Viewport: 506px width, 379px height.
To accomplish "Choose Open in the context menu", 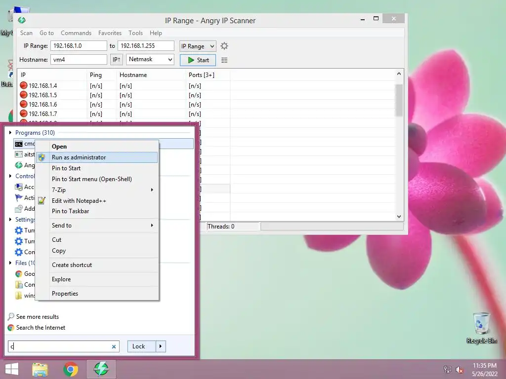I will point(97,146).
